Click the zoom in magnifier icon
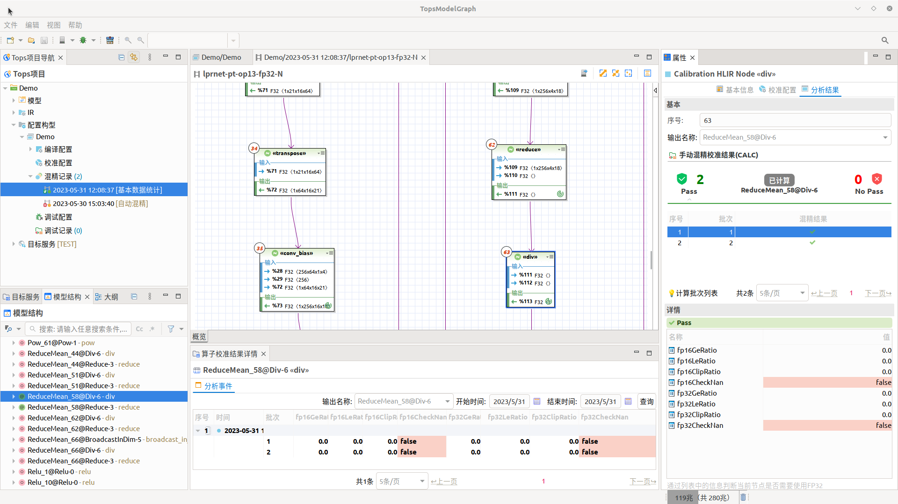 click(128, 40)
